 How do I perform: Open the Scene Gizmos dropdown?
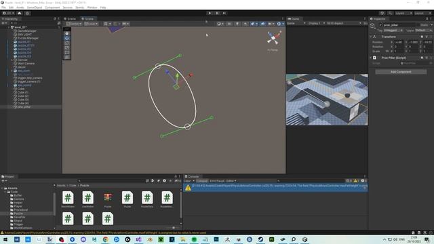280,24
